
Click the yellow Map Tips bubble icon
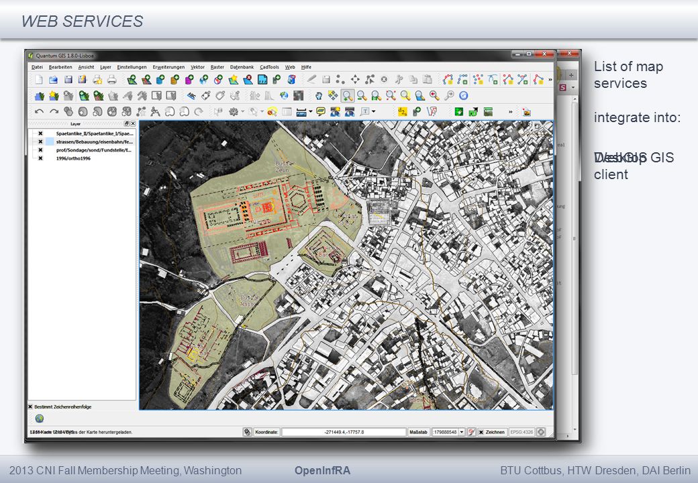coord(321,111)
